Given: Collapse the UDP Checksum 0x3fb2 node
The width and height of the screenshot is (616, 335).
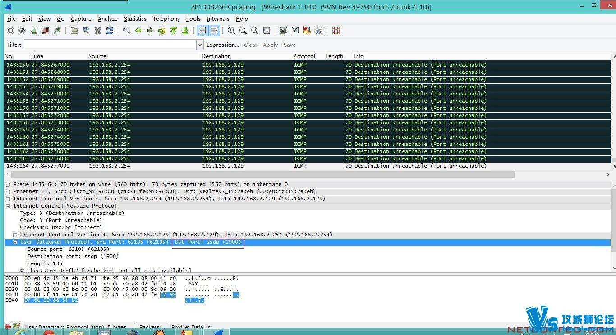Looking at the screenshot, I should tap(22, 270).
